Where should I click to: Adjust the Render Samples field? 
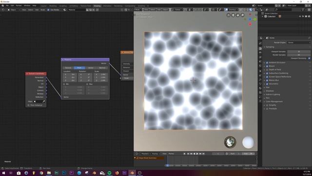(x=299, y=55)
